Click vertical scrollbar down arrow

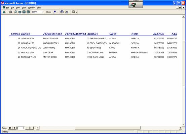coord(184,125)
